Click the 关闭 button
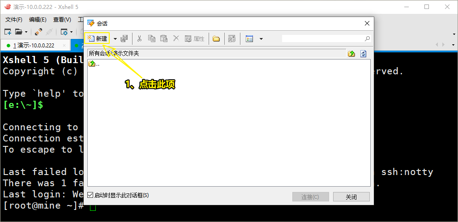458x222 pixels. click(x=351, y=197)
